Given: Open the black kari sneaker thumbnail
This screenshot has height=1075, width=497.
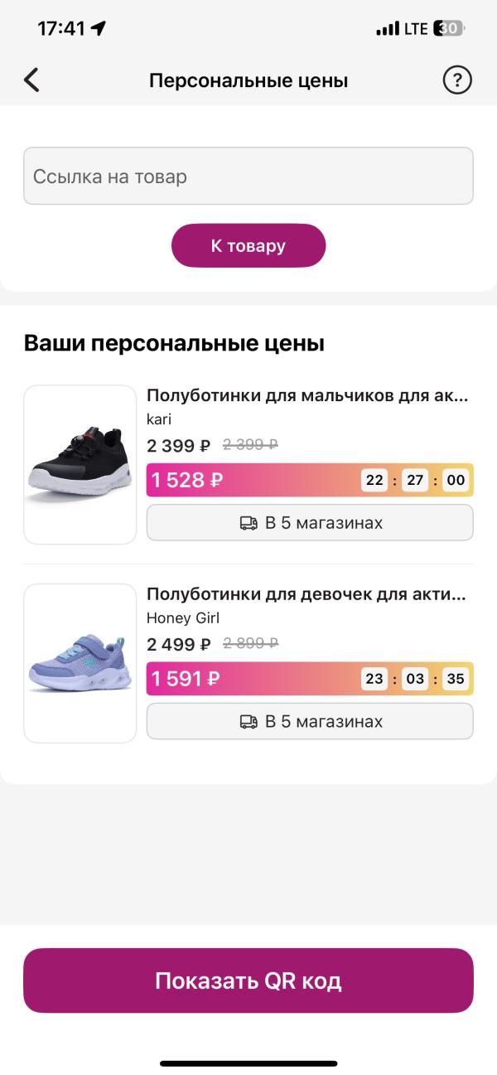Looking at the screenshot, I should click(80, 464).
